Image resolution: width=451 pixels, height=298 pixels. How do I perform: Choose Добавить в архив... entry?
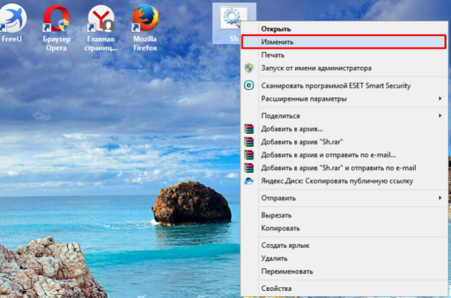coord(344,129)
